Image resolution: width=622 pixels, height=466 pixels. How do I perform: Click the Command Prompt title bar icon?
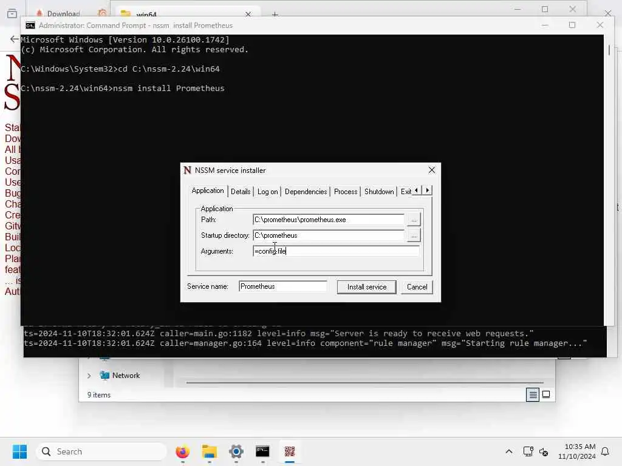point(30,25)
